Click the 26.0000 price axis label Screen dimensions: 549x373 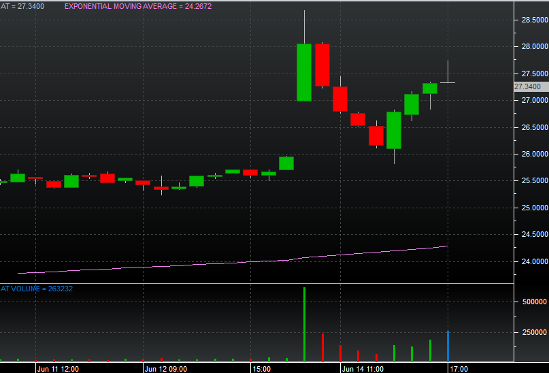coord(531,154)
